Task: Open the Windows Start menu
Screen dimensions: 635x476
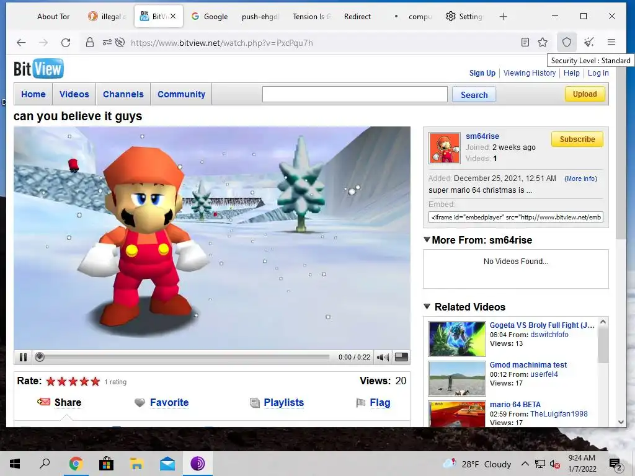Action: (15, 464)
